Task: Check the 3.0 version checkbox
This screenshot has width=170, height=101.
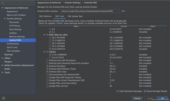Action: [x=50, y=29]
